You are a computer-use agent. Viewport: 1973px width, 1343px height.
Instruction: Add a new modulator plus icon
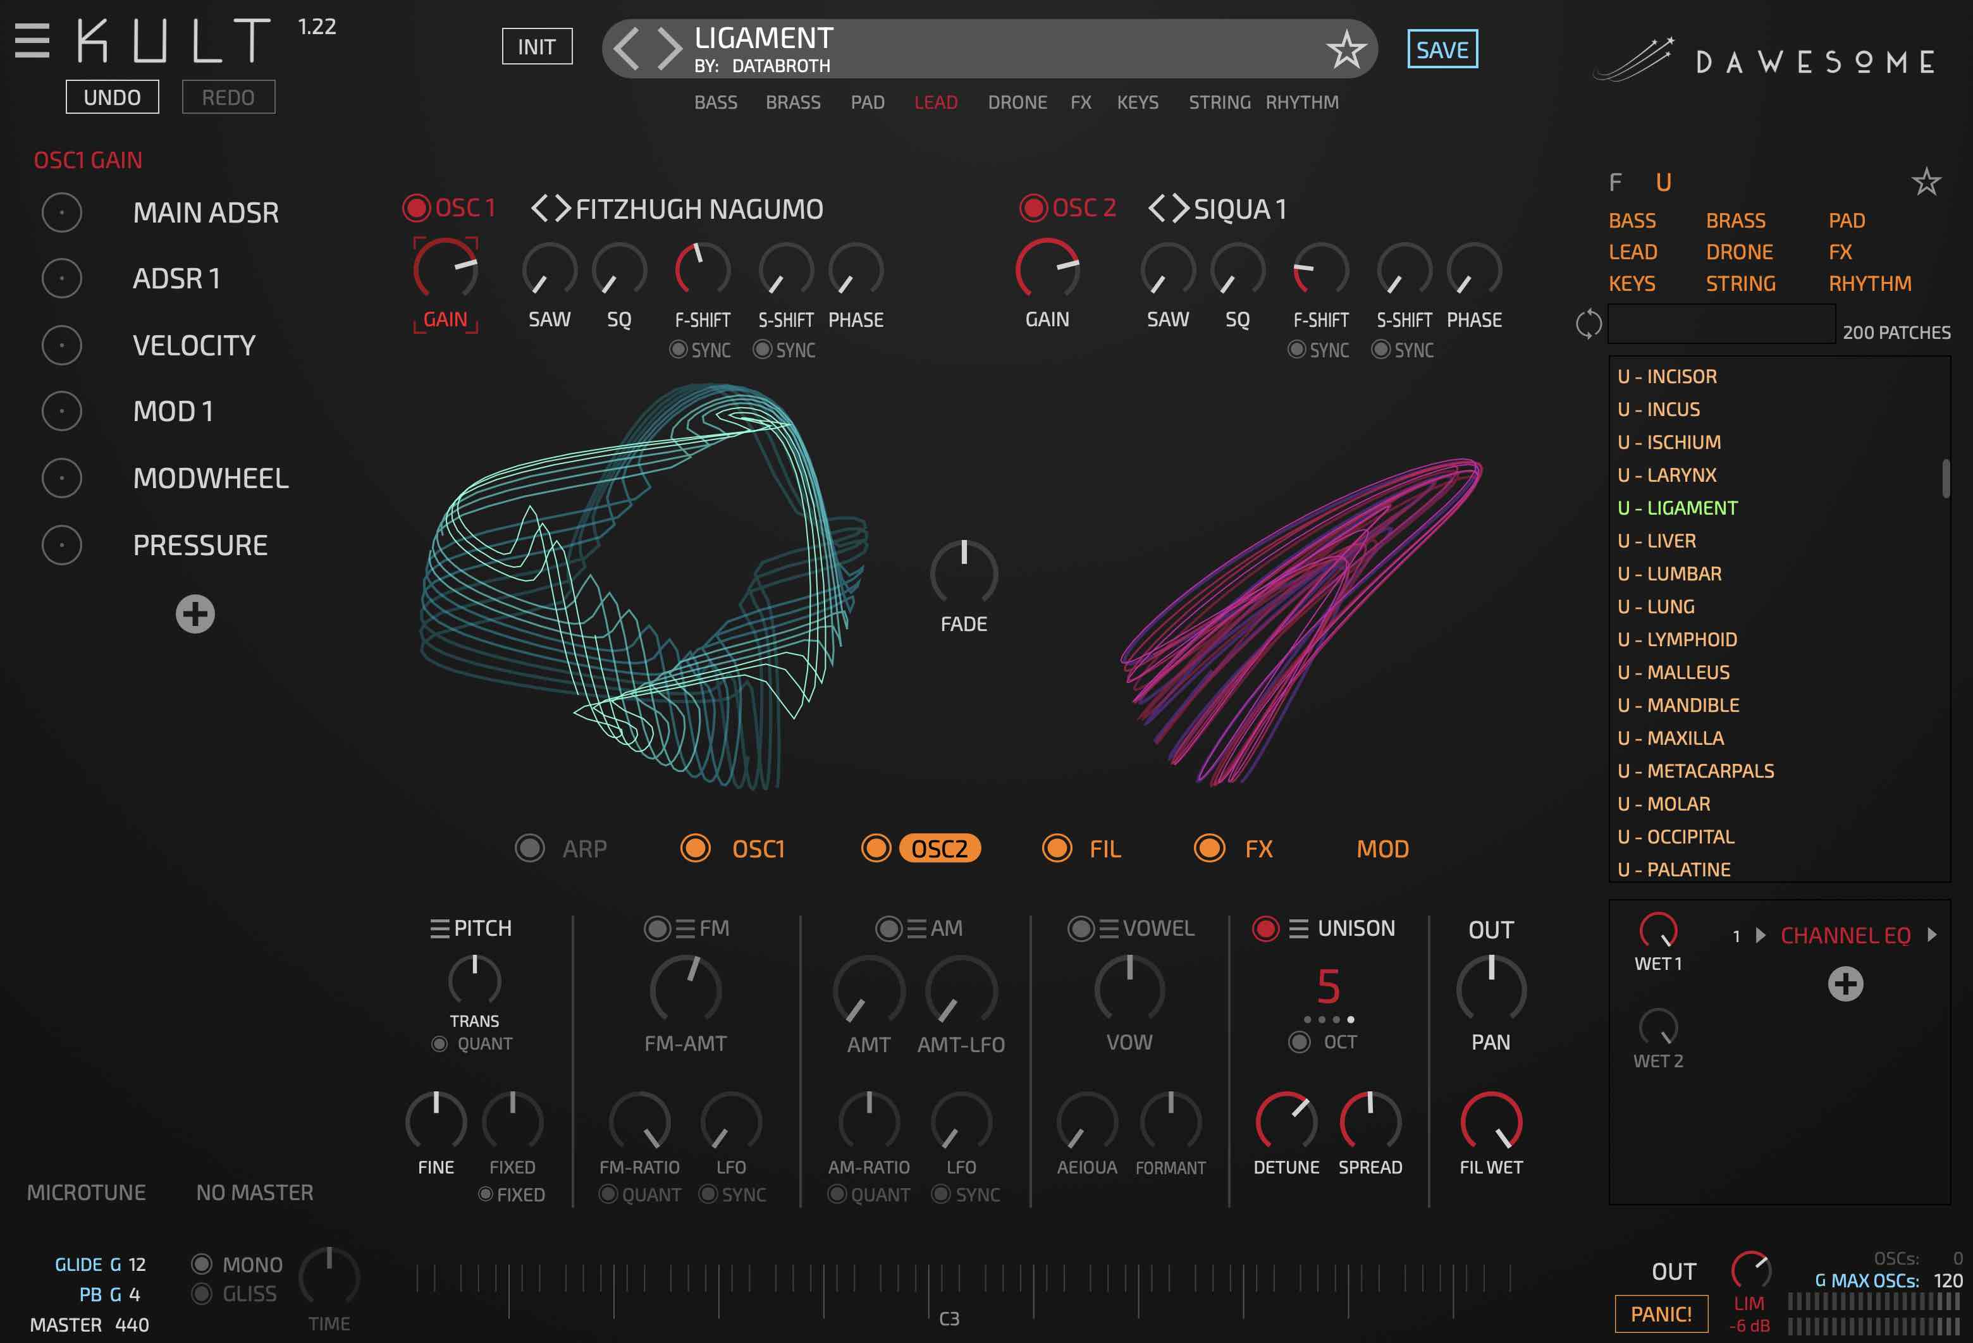[195, 614]
